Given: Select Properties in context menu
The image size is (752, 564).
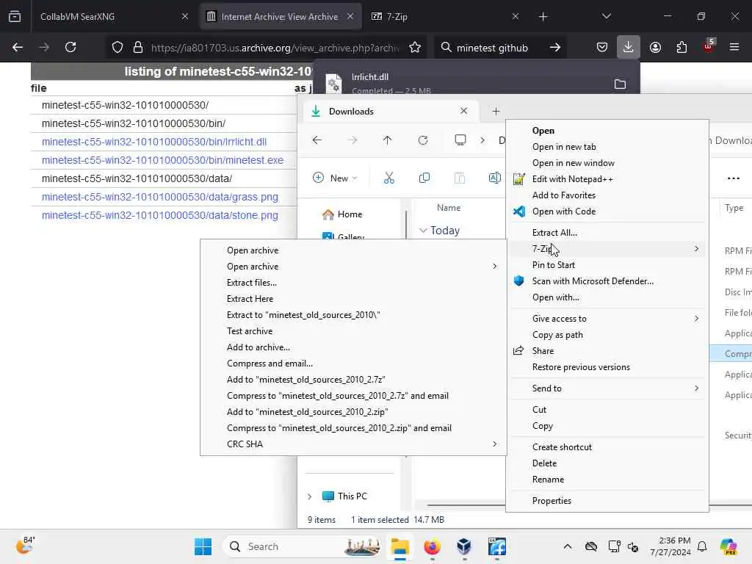Looking at the screenshot, I should [x=552, y=501].
